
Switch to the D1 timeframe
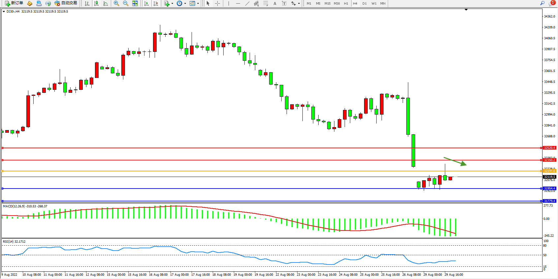(x=364, y=4)
